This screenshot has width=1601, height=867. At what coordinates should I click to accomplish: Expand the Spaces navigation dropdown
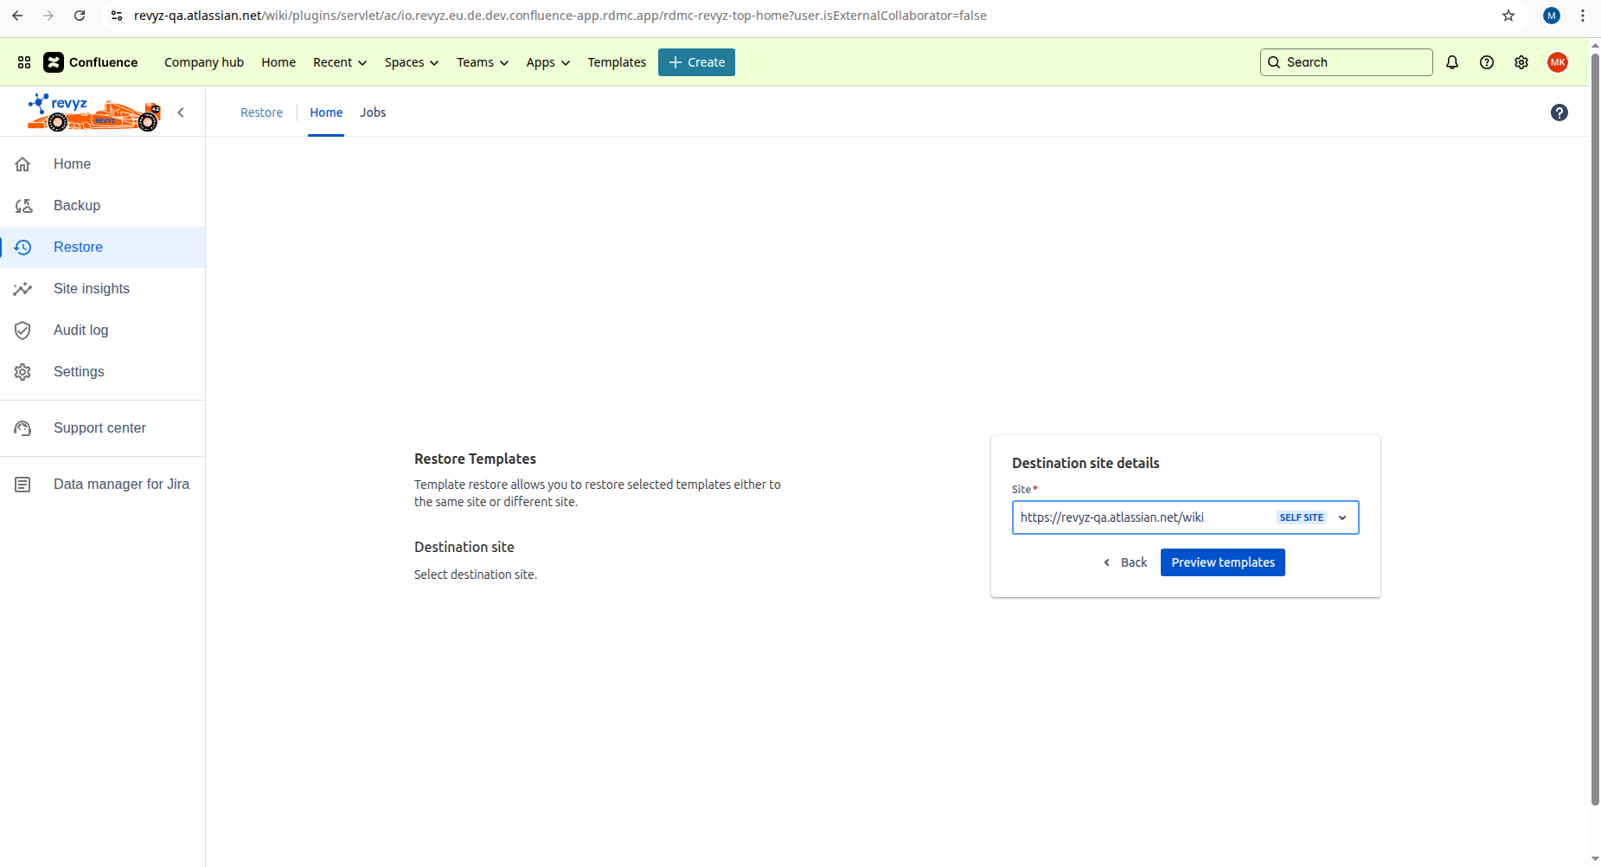coord(411,61)
